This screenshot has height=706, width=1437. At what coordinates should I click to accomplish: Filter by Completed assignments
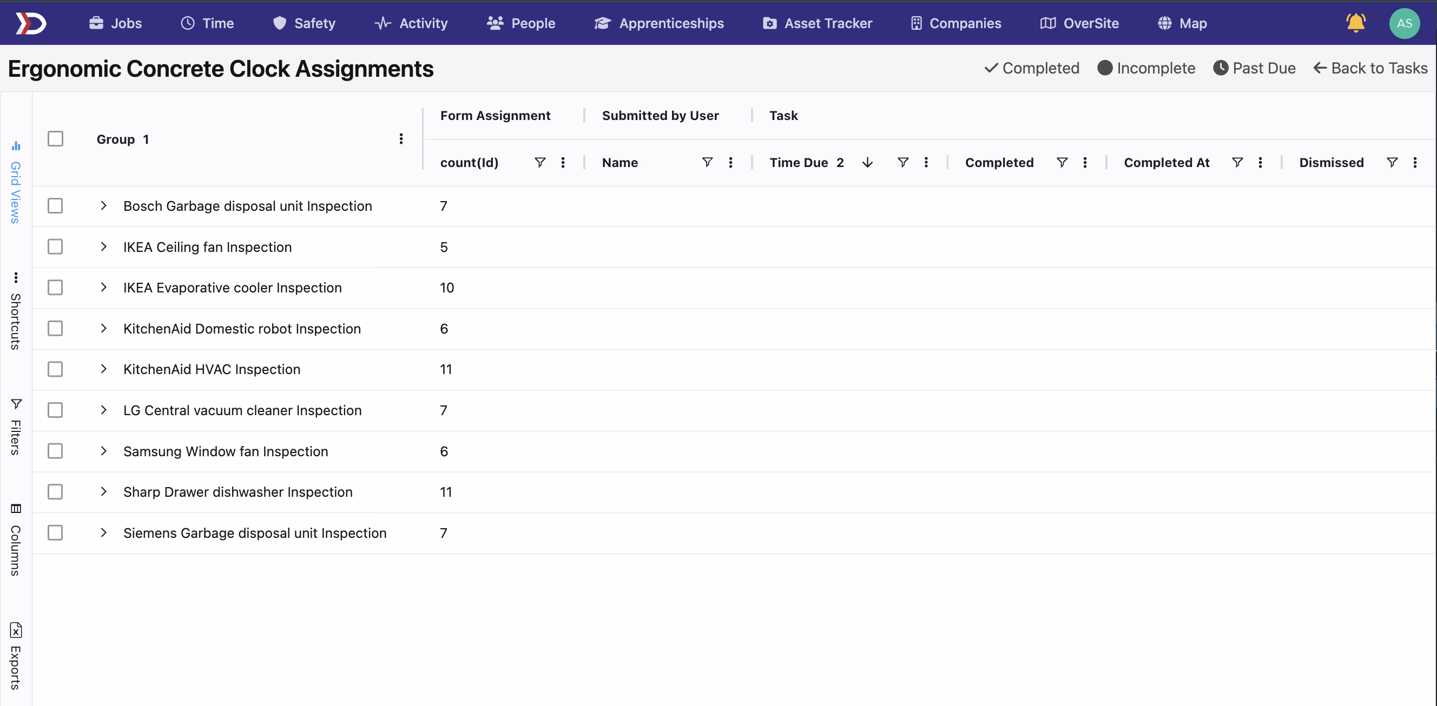coord(1032,68)
